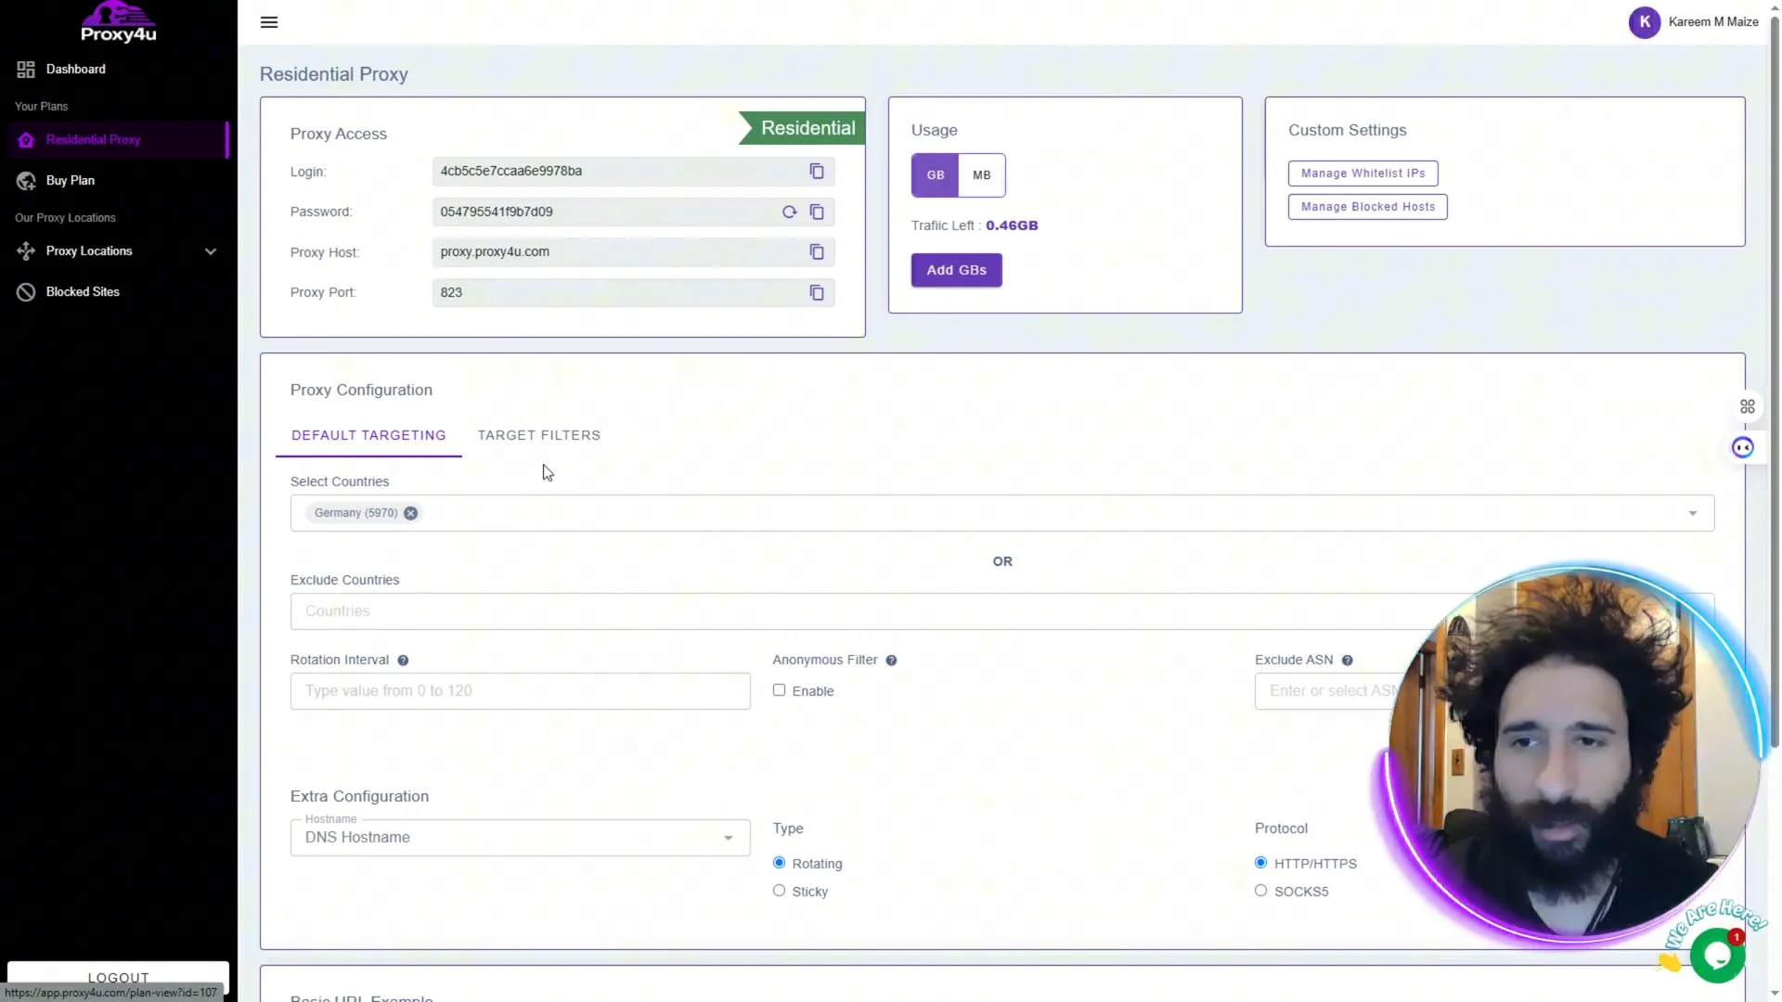Click the Add GBs button

(956, 270)
